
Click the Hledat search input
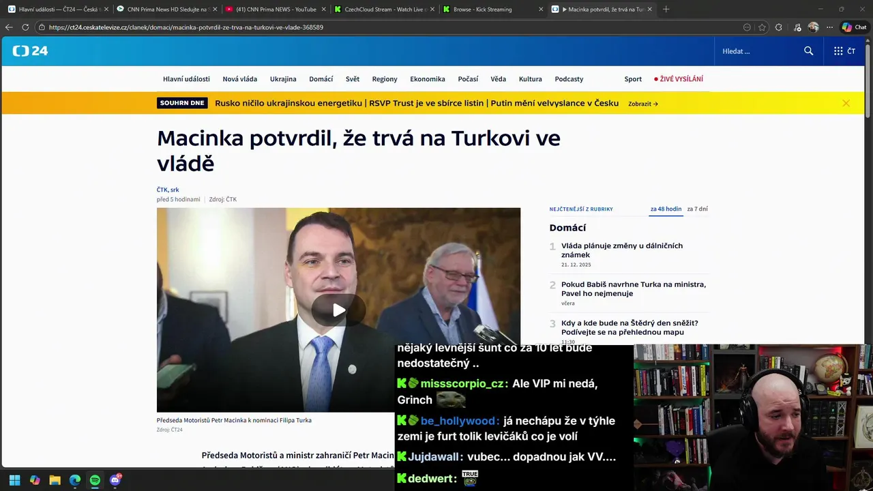757,51
